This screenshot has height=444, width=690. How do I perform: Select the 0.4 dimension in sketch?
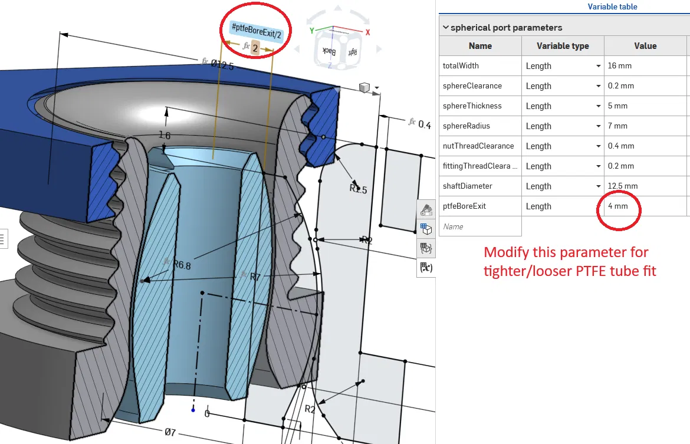coord(424,124)
